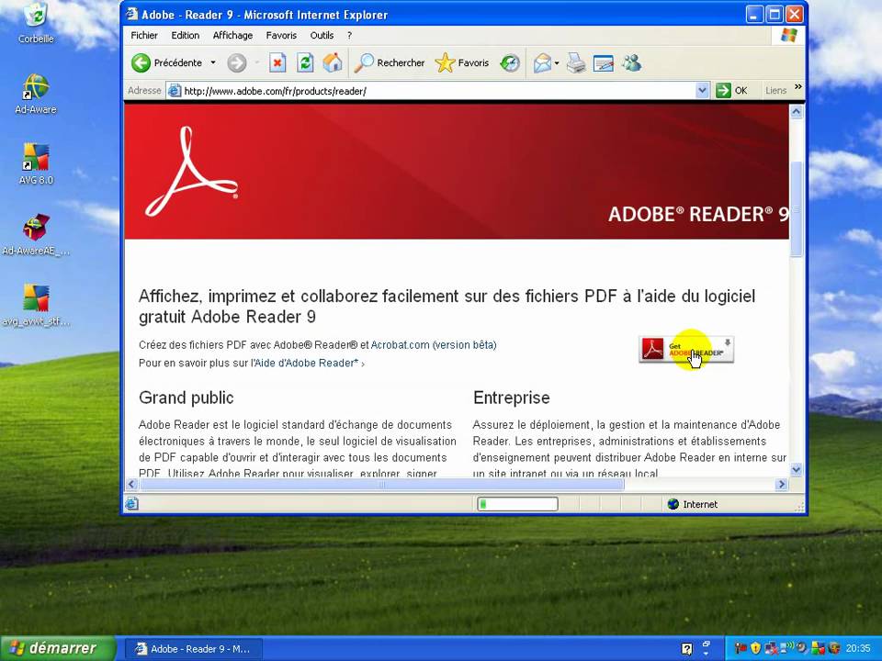
Task: Select the Ad-Aware desktop shortcut
Action: pos(36,94)
